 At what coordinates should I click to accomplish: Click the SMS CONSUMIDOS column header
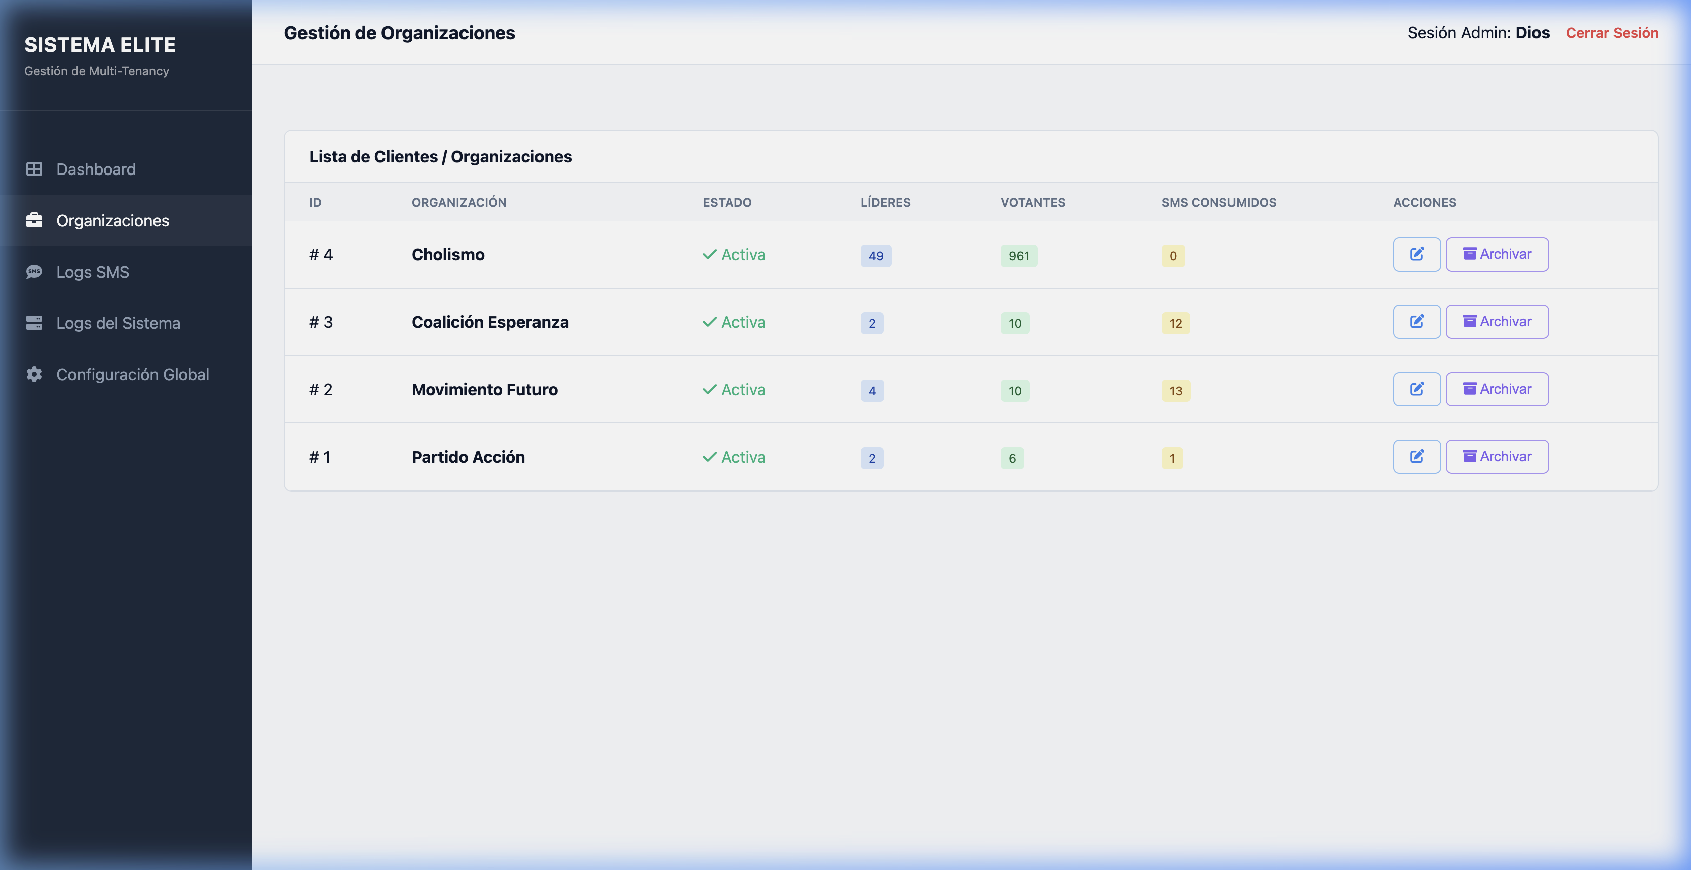point(1218,202)
